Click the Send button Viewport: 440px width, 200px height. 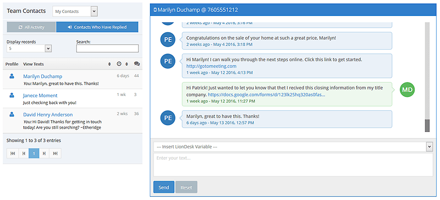coord(164,187)
